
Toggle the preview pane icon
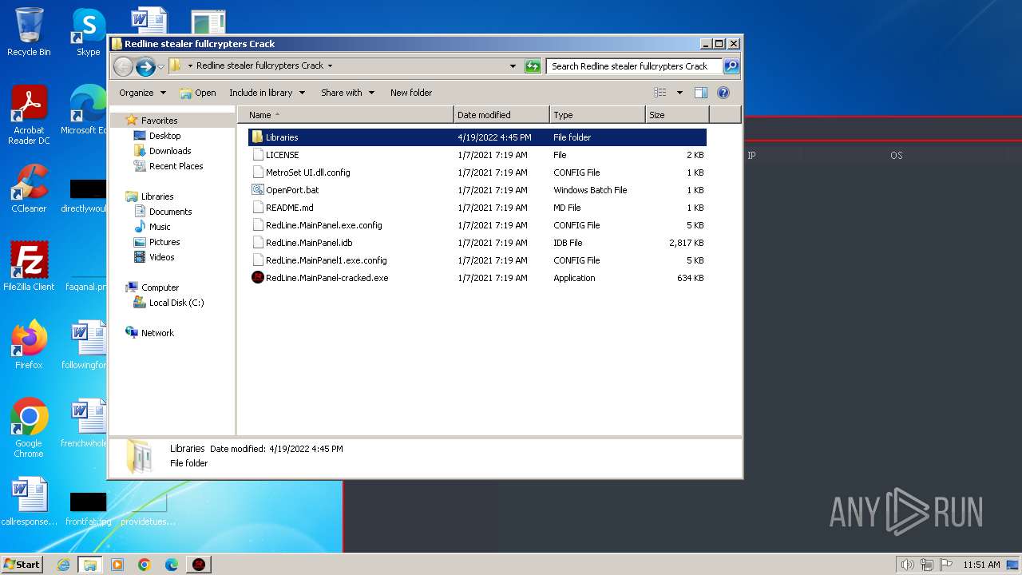pyautogui.click(x=701, y=93)
